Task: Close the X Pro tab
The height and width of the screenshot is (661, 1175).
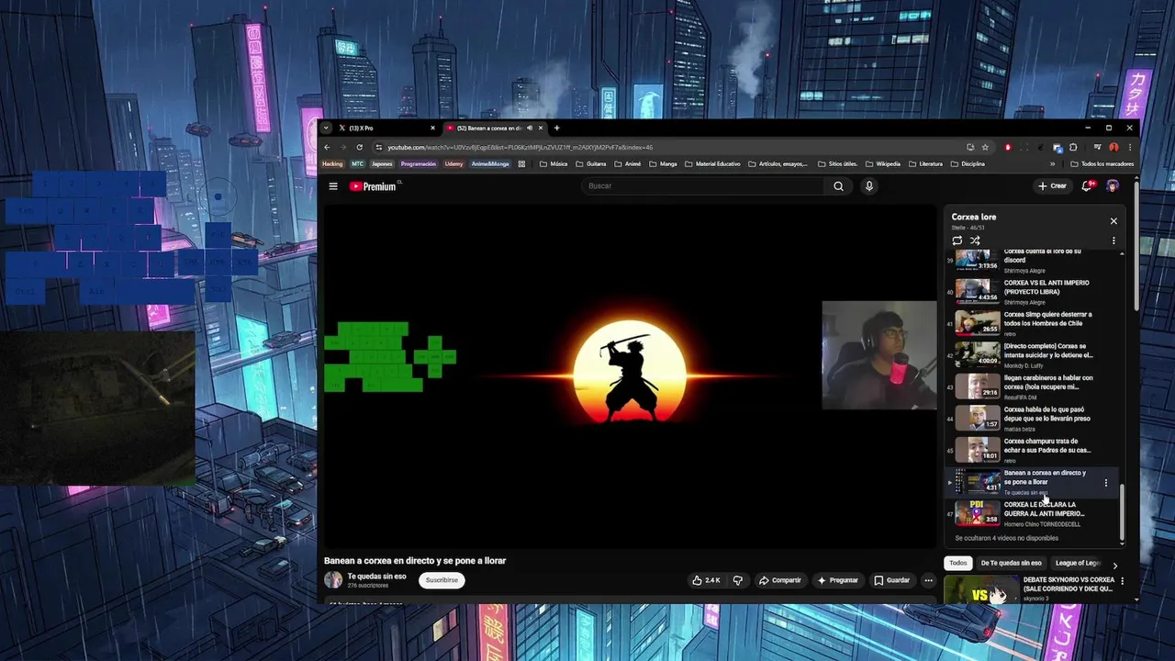Action: 432,128
